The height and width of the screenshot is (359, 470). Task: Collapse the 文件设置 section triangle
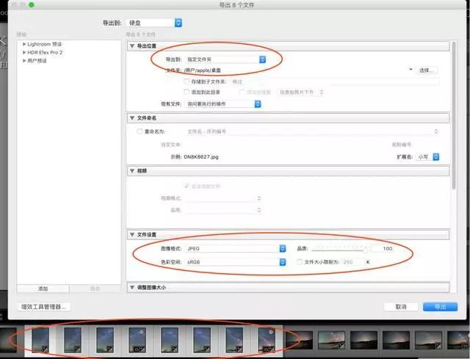point(132,235)
